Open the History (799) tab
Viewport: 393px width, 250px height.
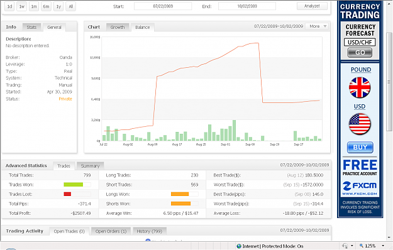(x=150, y=231)
